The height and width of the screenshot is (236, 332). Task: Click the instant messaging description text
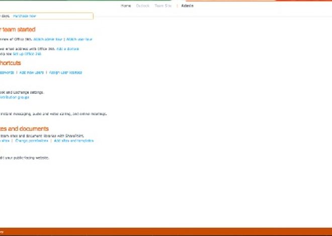click(53, 114)
